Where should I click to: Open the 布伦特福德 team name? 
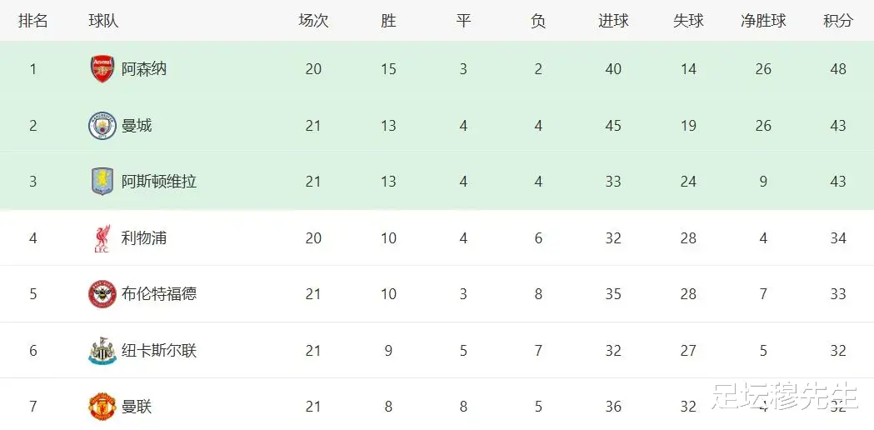point(159,294)
